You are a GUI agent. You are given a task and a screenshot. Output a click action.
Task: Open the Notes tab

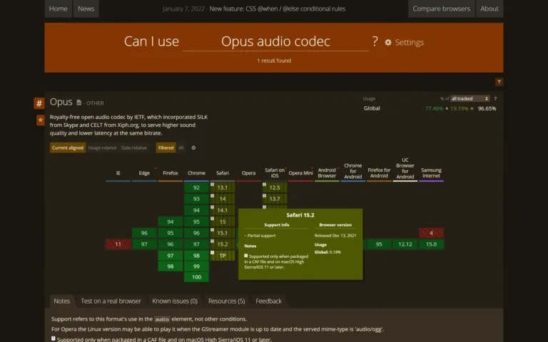(x=62, y=301)
